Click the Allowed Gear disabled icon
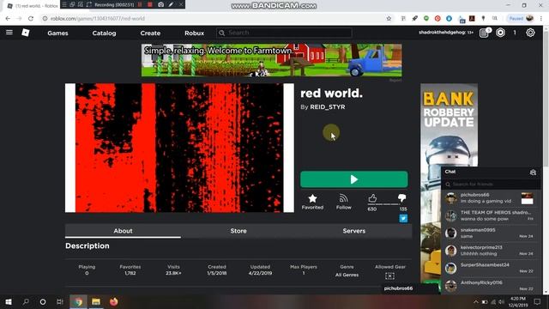Image resolution: width=549 pixels, height=309 pixels. pos(389,276)
